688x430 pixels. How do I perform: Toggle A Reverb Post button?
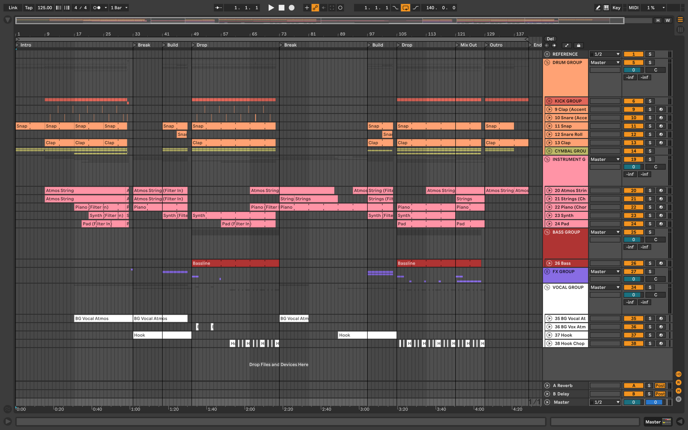tap(660, 386)
